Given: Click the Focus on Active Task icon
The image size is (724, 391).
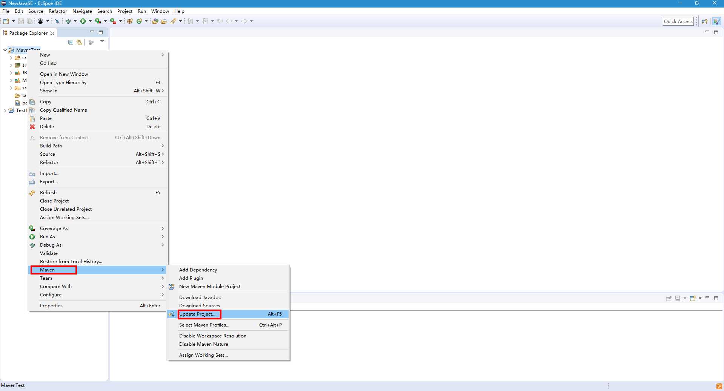Looking at the screenshot, I should (x=91, y=42).
